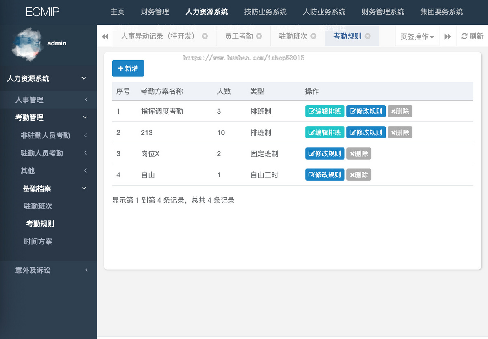
Task: Close the 驻勤班次 tab
Action: tap(314, 36)
